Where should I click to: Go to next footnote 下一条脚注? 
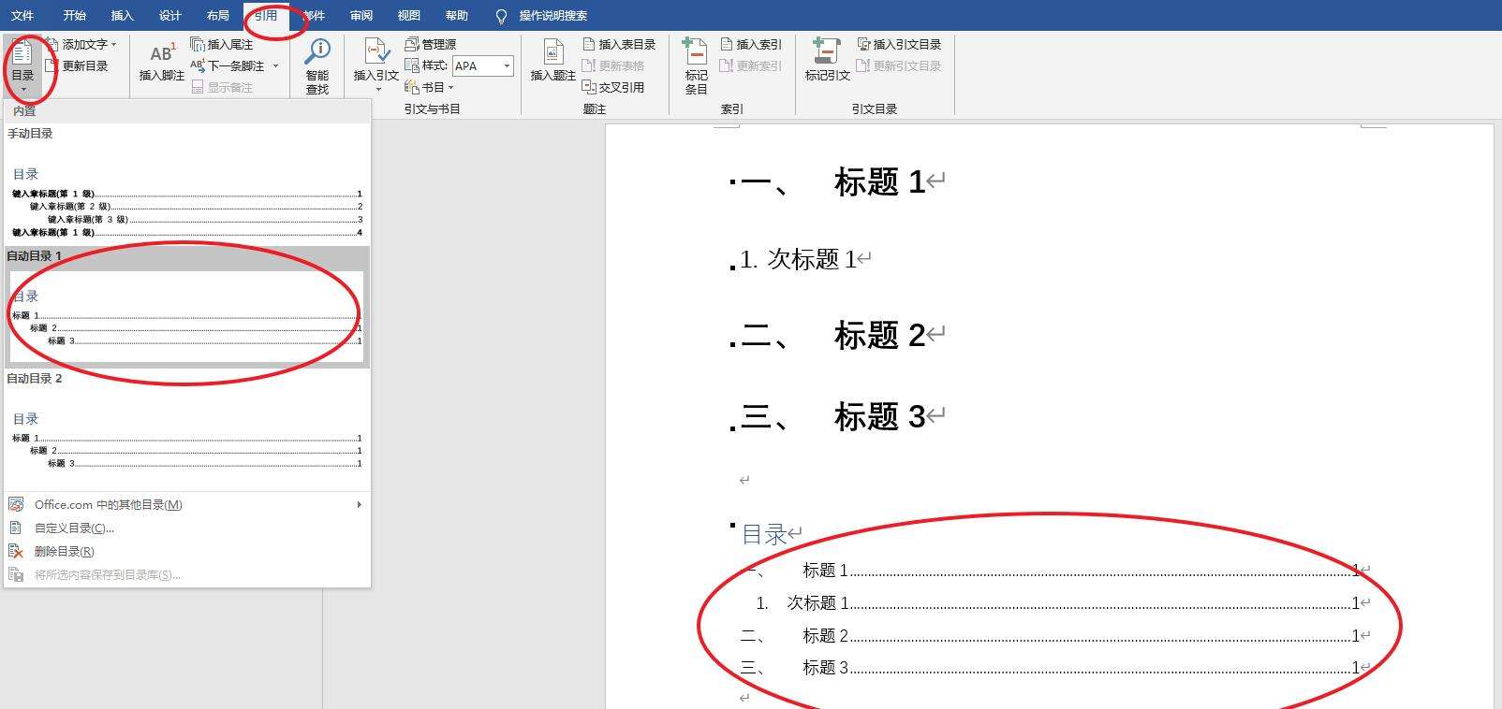click(228, 65)
